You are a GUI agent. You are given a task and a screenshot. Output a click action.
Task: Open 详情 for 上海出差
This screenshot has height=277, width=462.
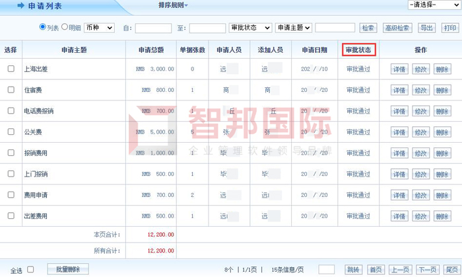(399, 69)
